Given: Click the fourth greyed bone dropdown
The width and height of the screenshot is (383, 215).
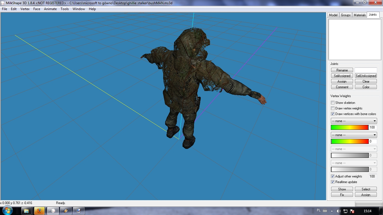Looking at the screenshot, I should [x=354, y=163].
